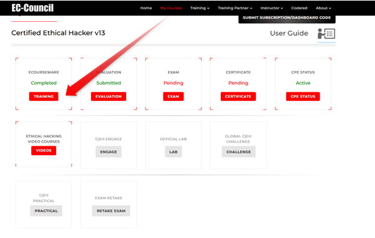
Task: Click the ECOURSEWARE card label
Action: pos(44,72)
